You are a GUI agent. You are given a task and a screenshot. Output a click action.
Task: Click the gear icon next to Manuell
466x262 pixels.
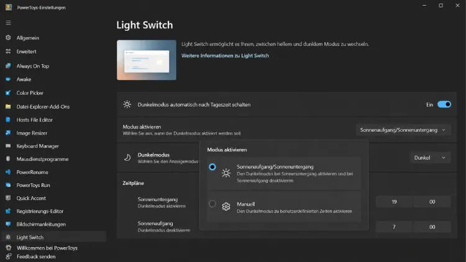point(226,207)
